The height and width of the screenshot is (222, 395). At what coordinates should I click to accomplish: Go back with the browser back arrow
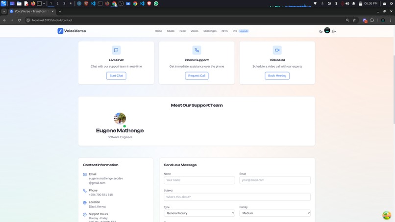pos(4,20)
